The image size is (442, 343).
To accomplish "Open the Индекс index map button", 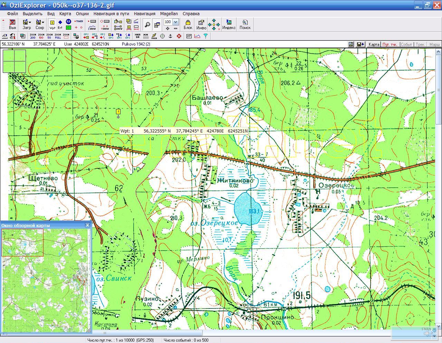I will 229,24.
